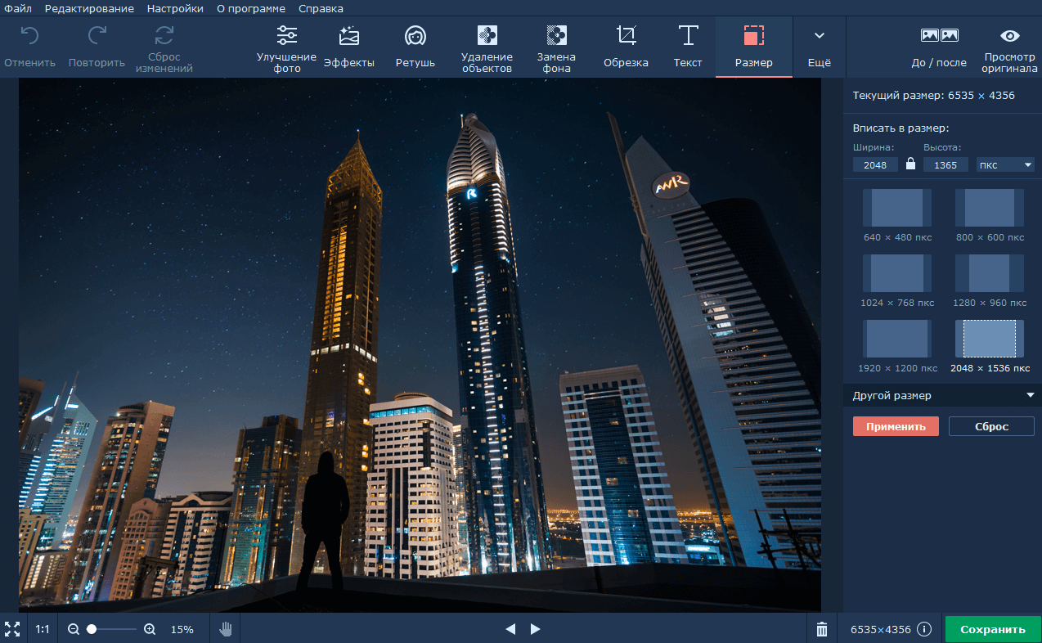Open the пкс units dropdown
This screenshot has height=643, width=1042.
coord(1005,165)
